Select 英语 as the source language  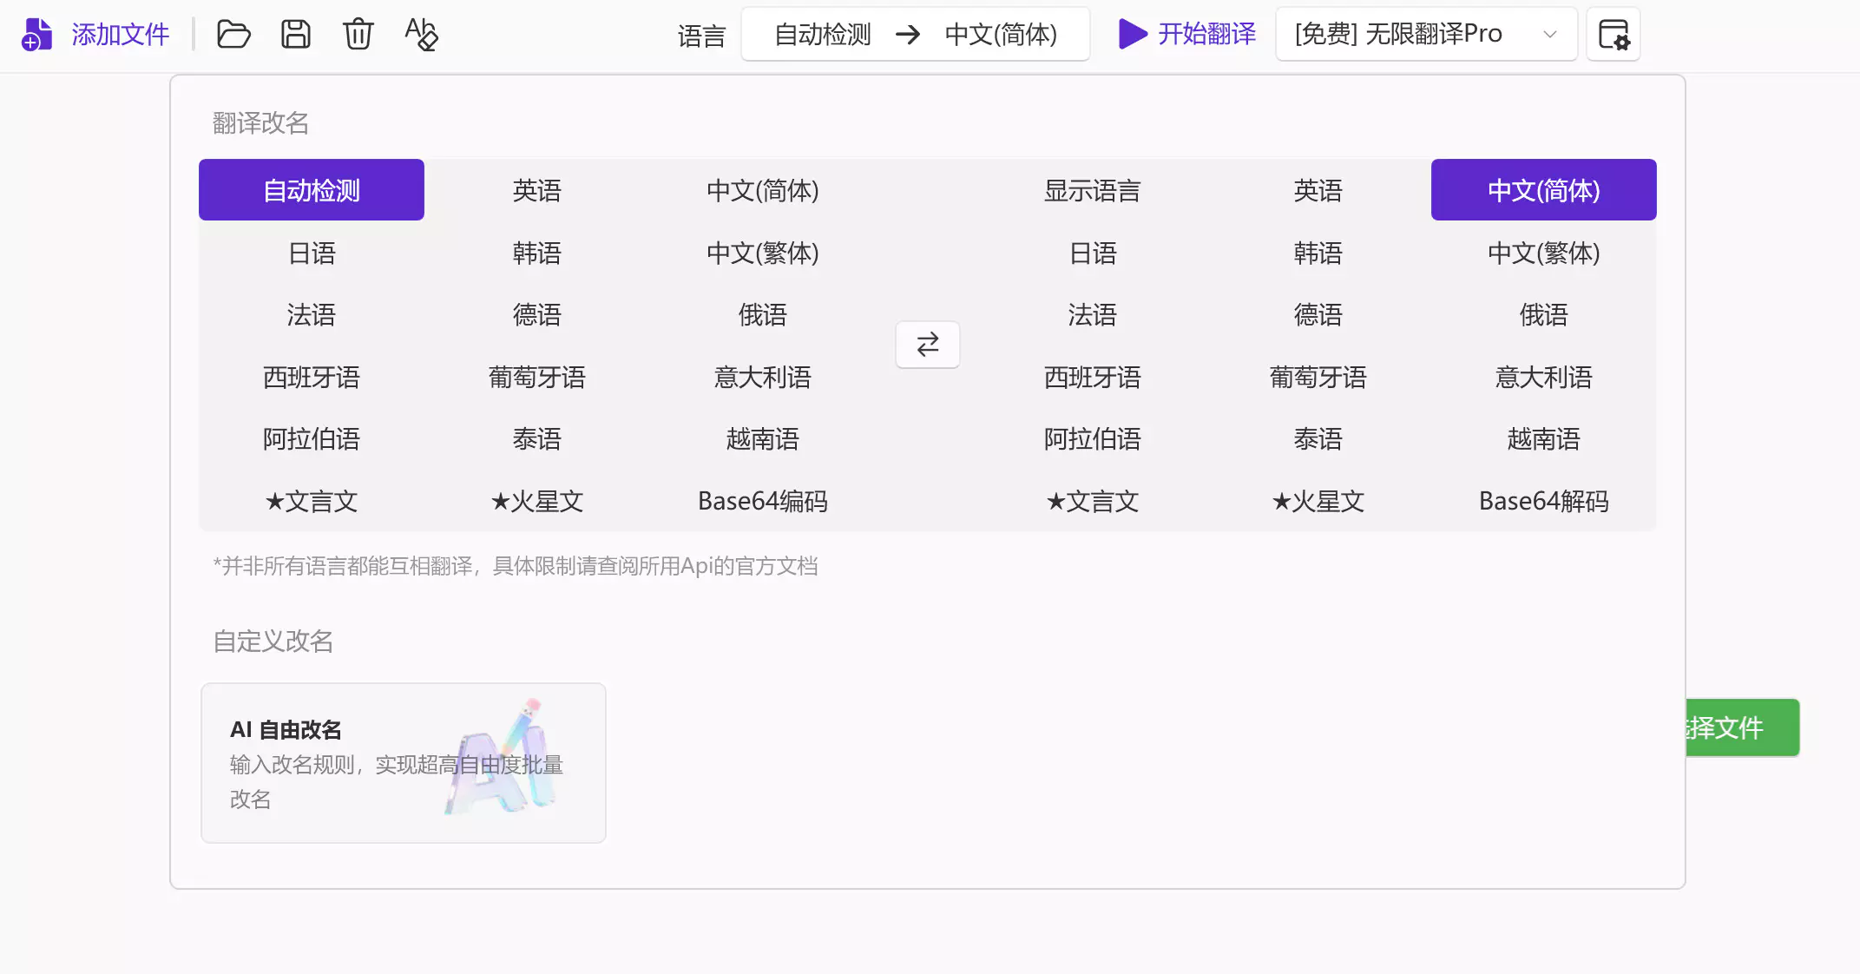(x=536, y=190)
